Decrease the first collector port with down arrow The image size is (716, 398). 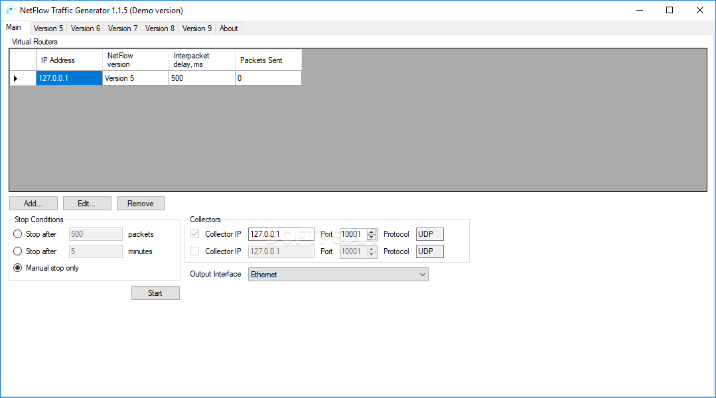click(372, 237)
